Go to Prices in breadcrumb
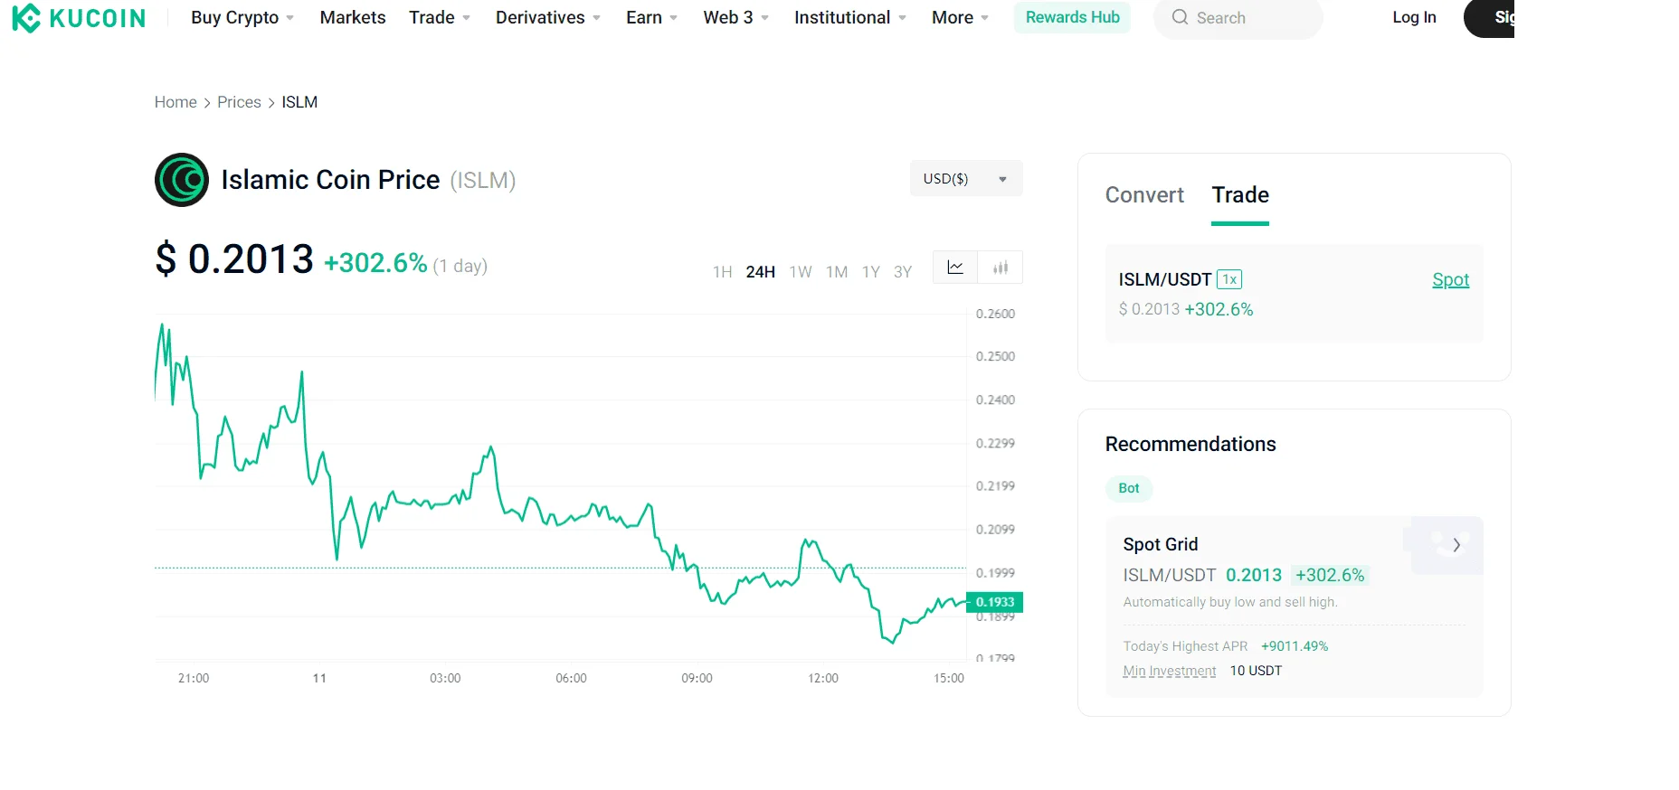 (239, 102)
